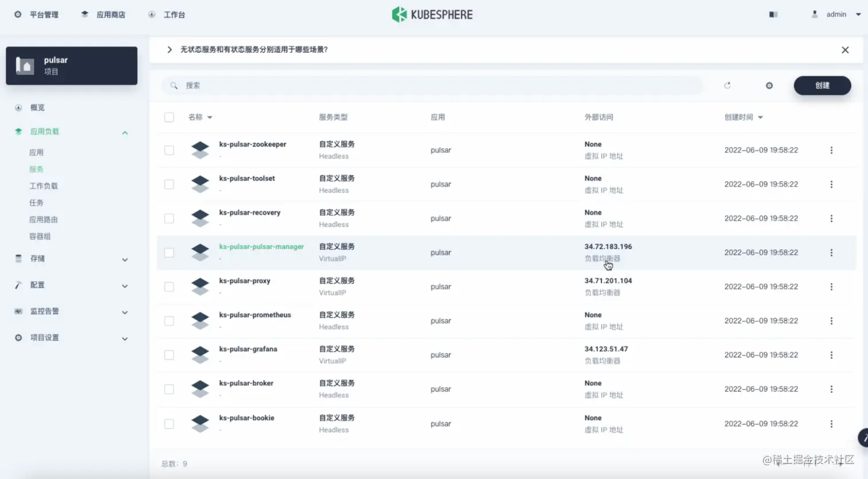Select the ks-pulsar-toolset row checkbox

point(169,184)
